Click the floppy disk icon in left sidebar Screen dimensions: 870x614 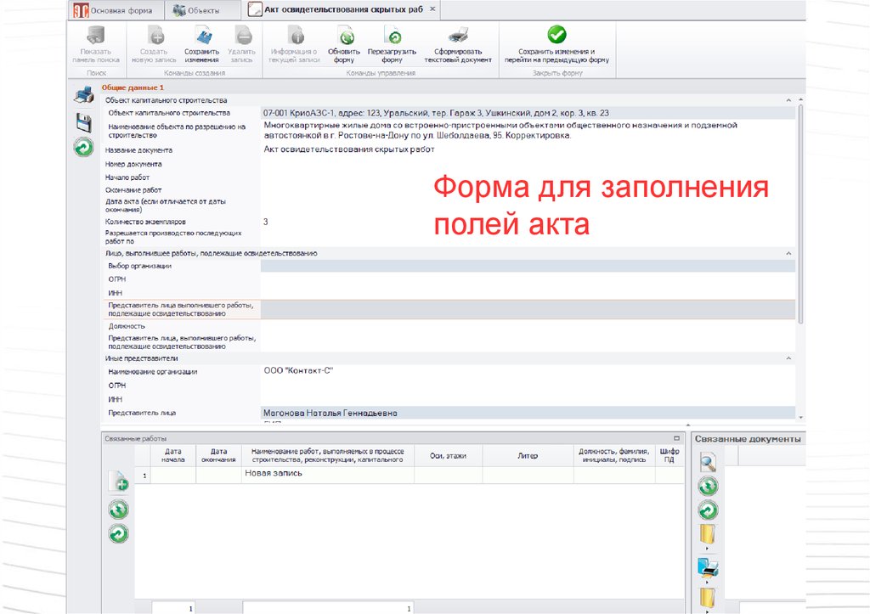[83, 121]
